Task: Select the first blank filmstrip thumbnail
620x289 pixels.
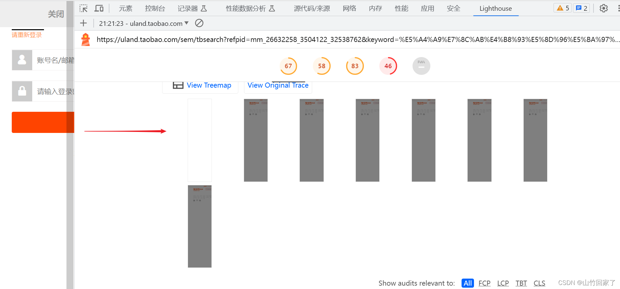Action: click(x=200, y=140)
